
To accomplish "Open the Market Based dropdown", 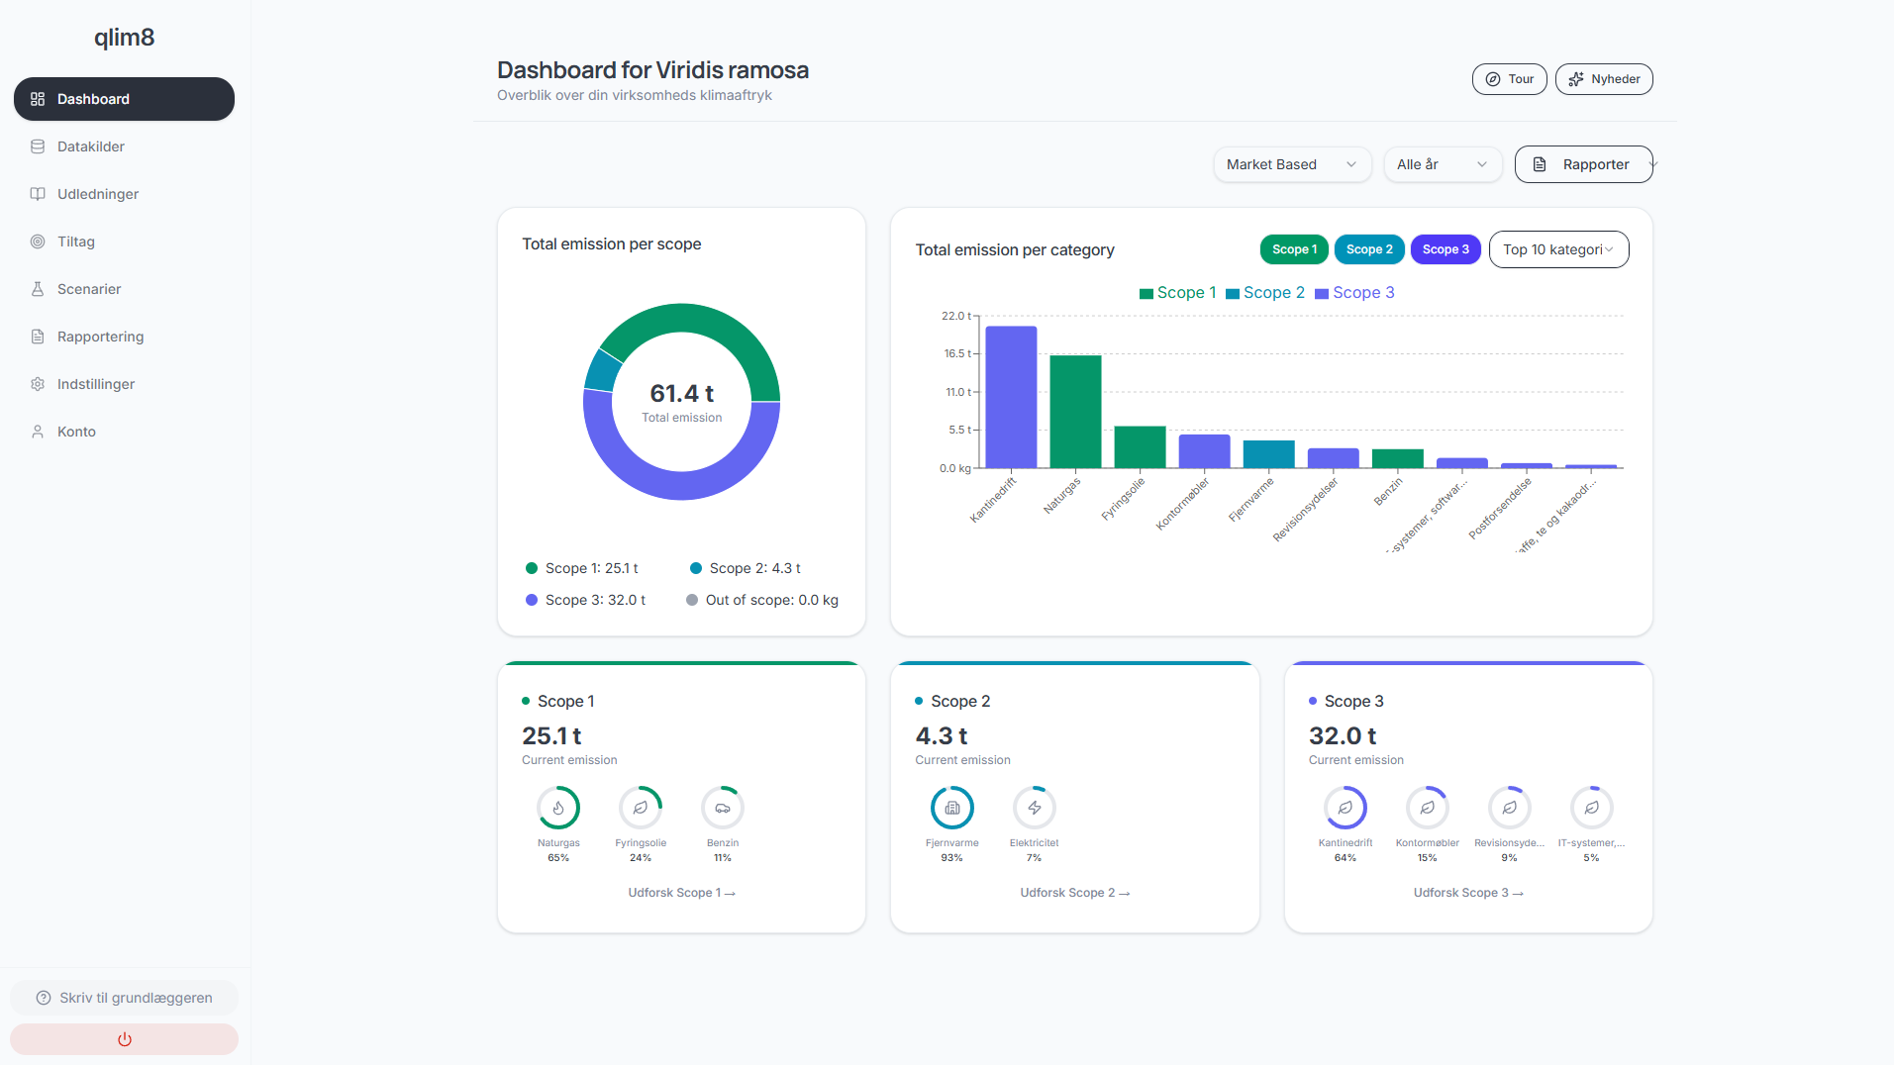I will [x=1291, y=164].
